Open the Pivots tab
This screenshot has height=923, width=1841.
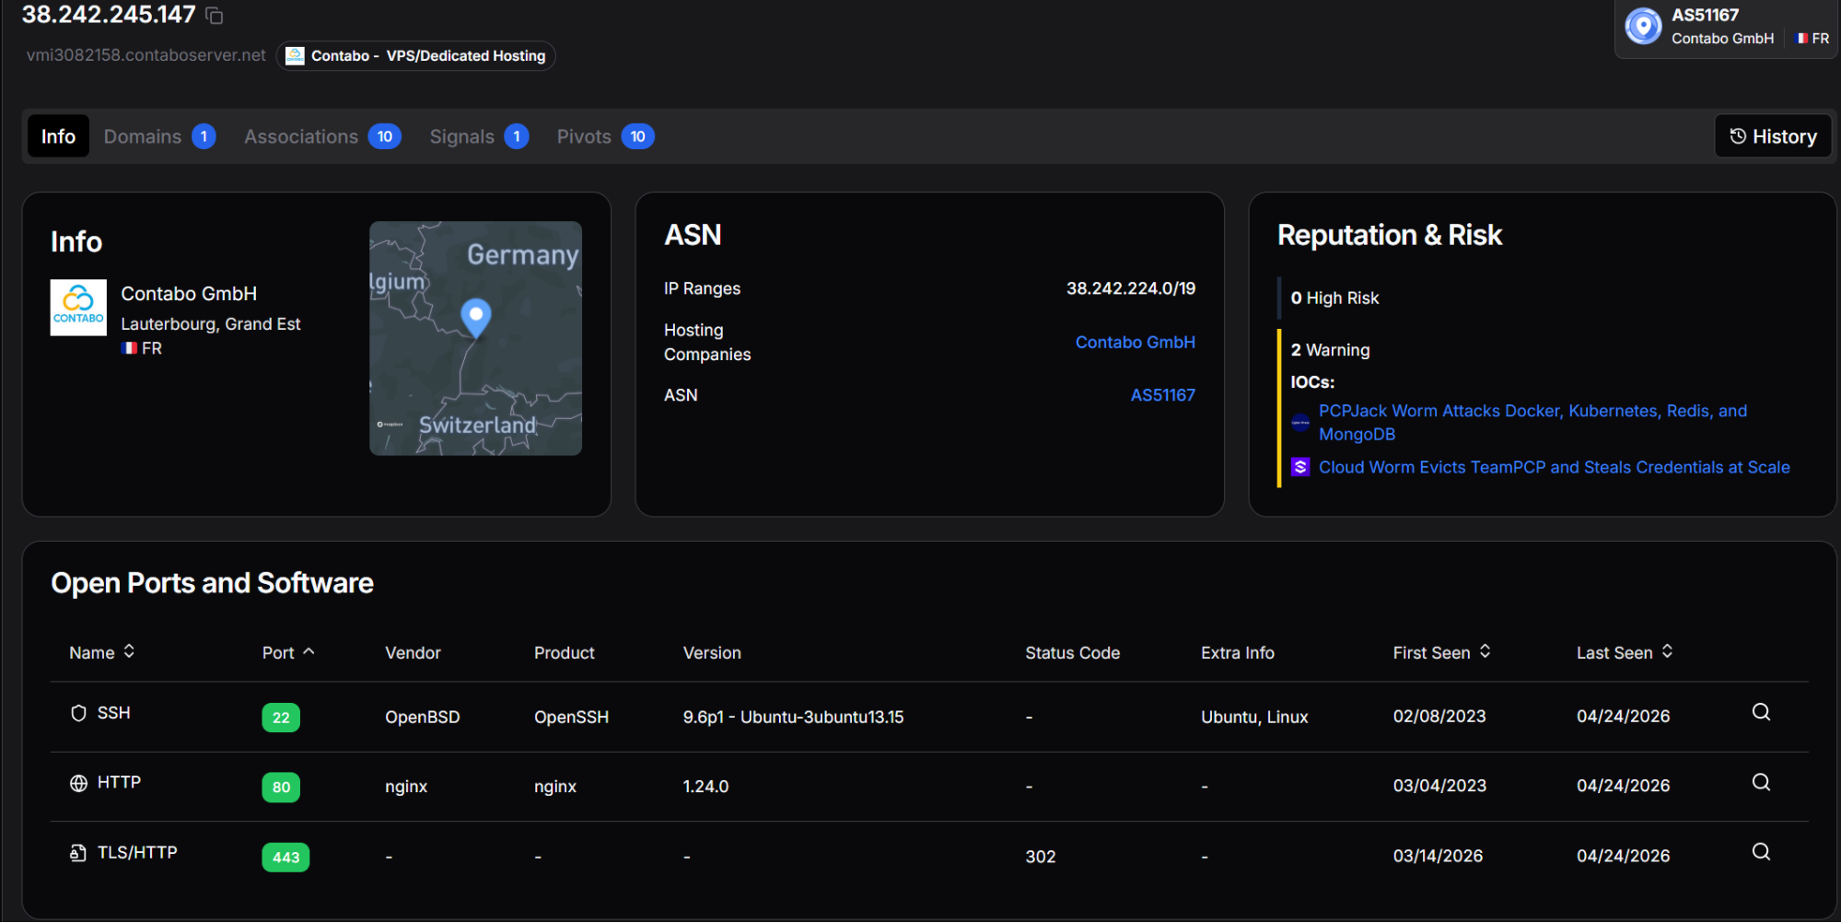[605, 136]
